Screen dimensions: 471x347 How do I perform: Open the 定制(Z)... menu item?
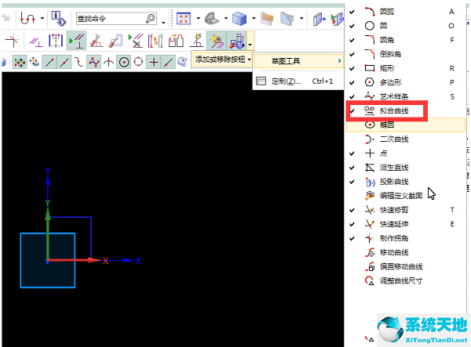coord(298,81)
